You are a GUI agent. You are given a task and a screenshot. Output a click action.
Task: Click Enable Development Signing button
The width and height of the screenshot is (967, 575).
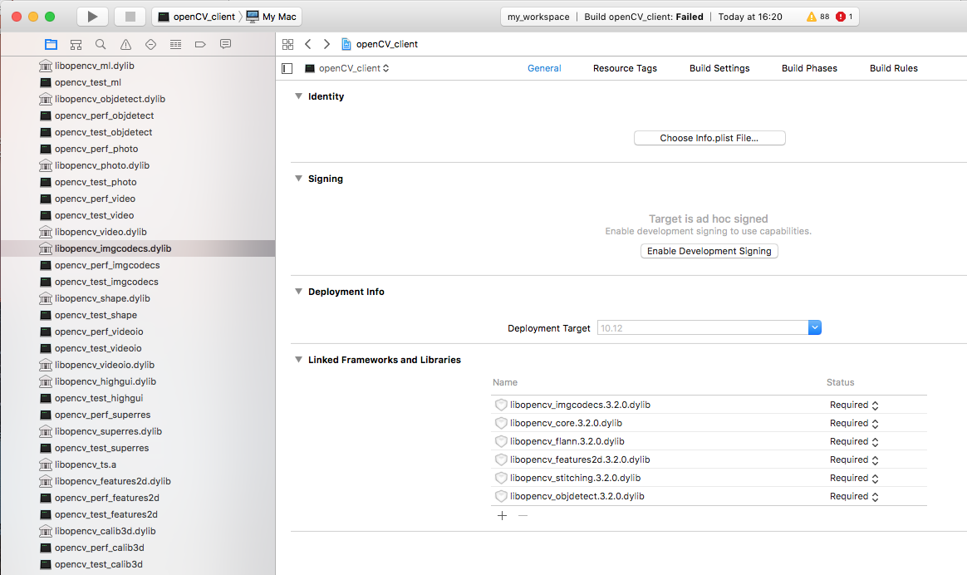[x=709, y=251]
